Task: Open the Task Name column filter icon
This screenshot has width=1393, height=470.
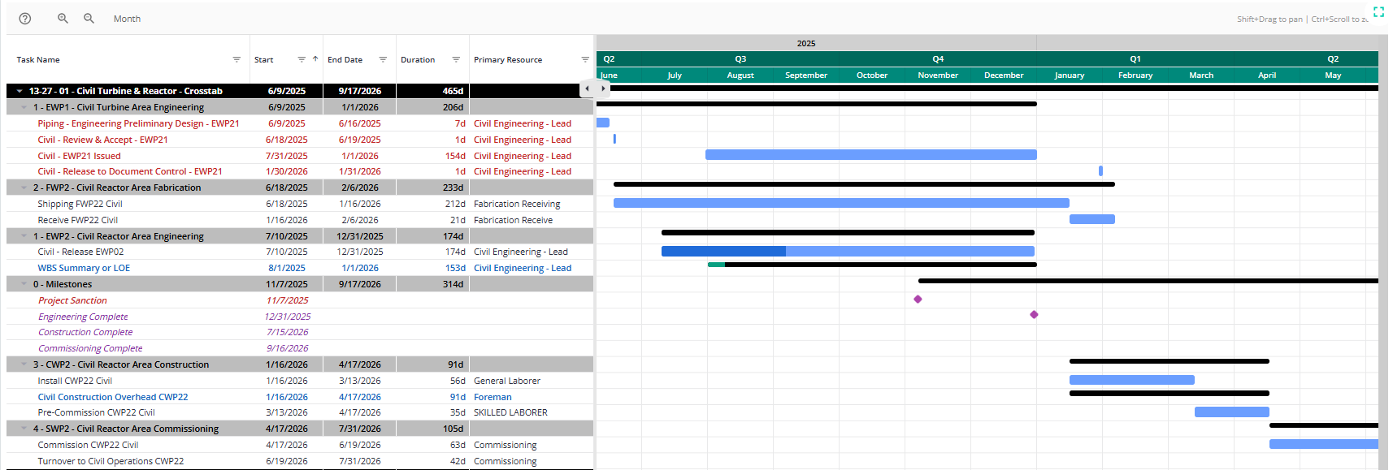Action: [237, 60]
